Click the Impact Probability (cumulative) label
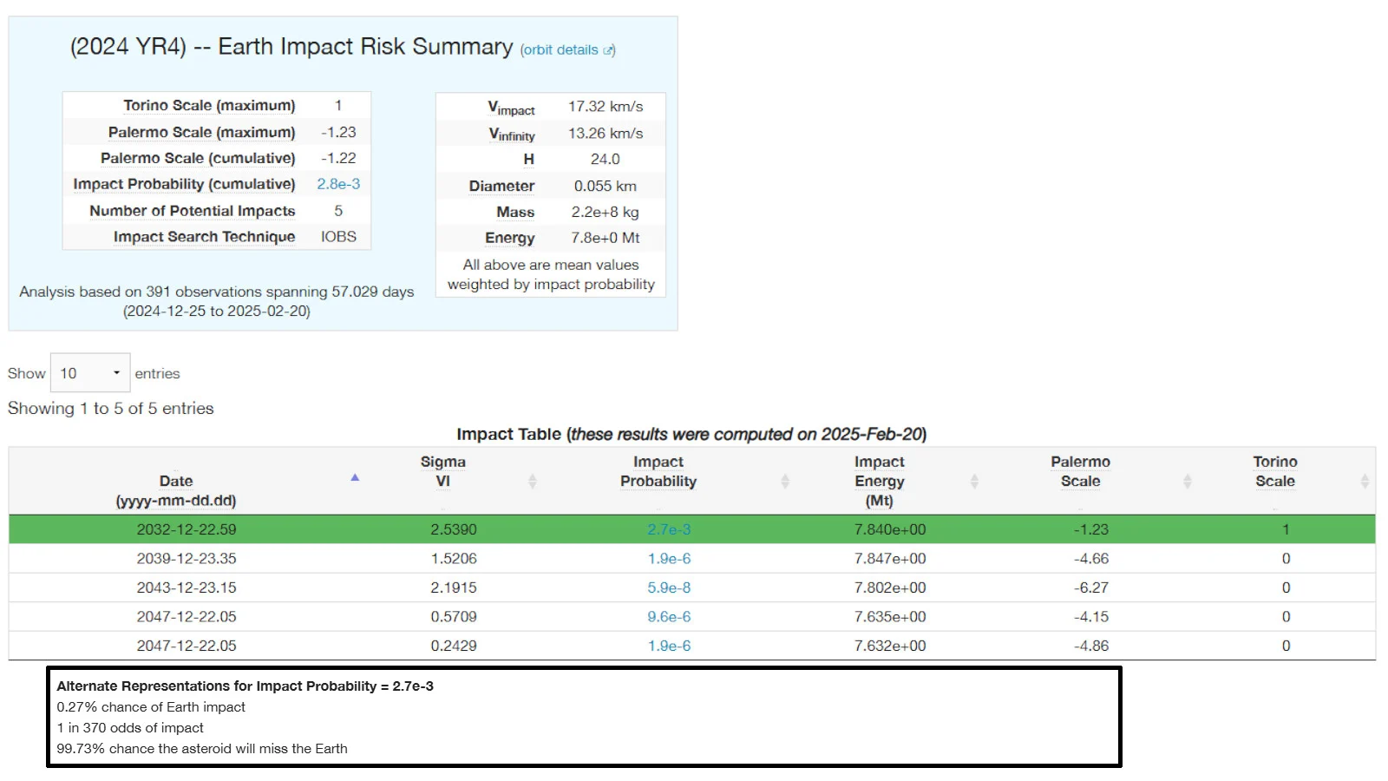1388x781 pixels. tap(184, 184)
